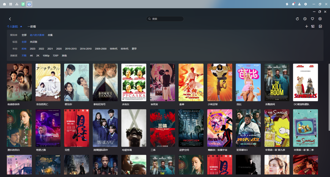Filter by year 2023
The image size is (330, 177).
point(32,49)
